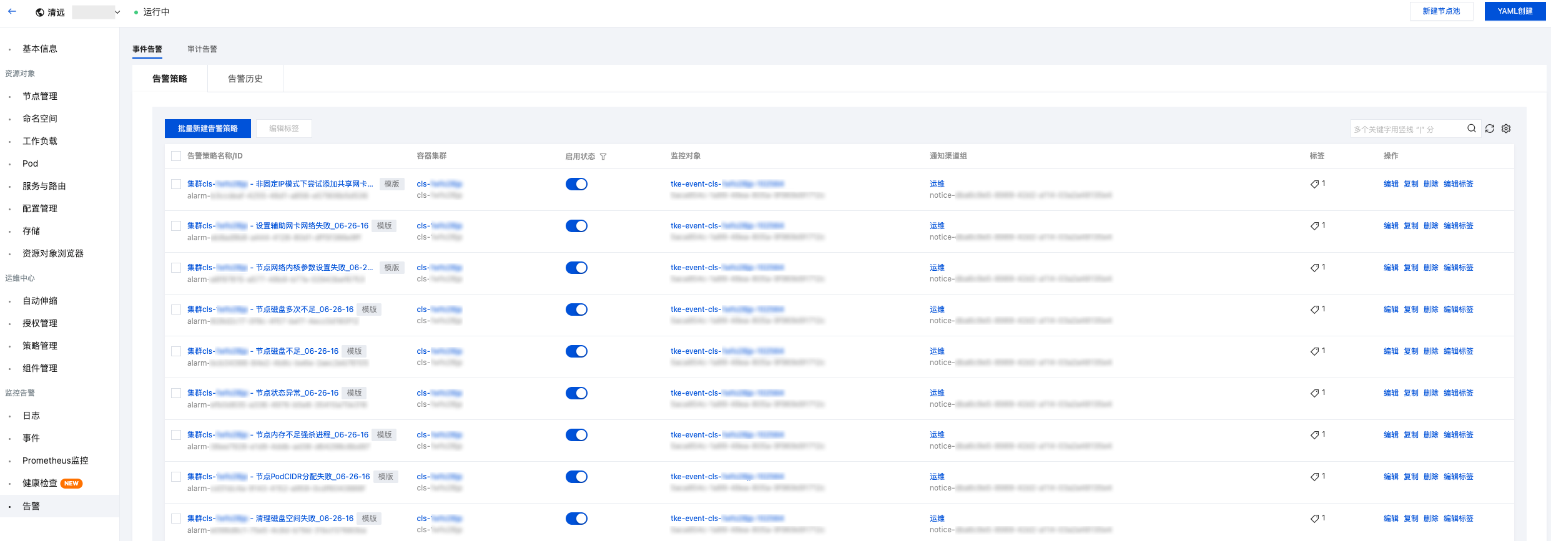Click the refresh list icon

click(1490, 129)
